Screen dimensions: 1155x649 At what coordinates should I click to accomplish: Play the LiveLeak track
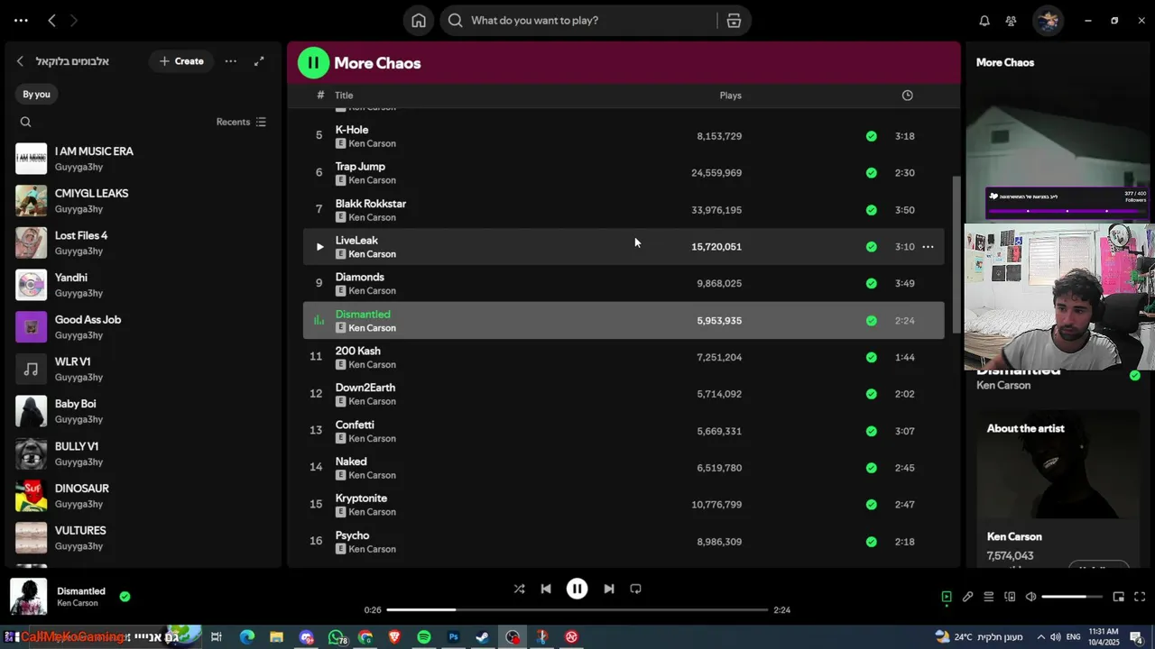click(x=319, y=246)
